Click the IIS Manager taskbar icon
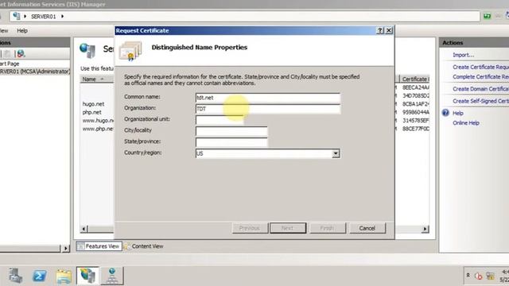The height and width of the screenshot is (286, 509). [x=87, y=276]
